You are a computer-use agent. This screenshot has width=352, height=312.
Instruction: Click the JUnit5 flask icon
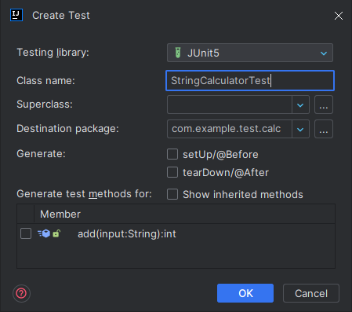click(178, 53)
